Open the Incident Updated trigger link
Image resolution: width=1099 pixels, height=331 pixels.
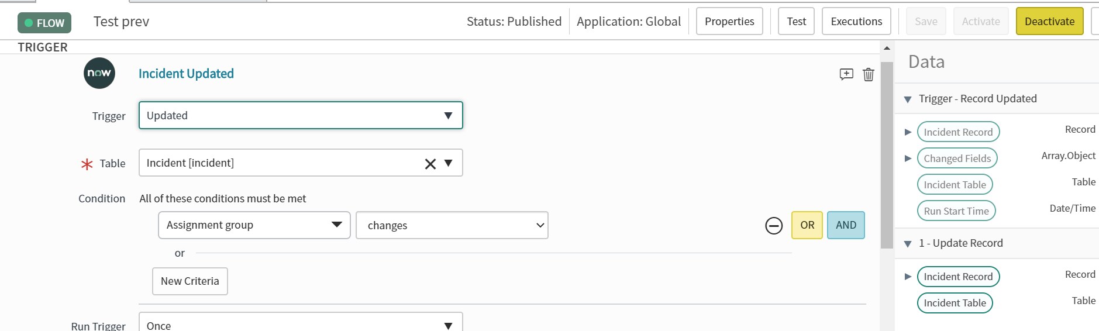[x=186, y=74]
